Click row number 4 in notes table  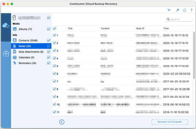[122, 58]
